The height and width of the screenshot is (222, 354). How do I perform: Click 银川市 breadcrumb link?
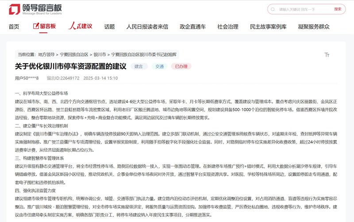pyautogui.click(x=100, y=55)
